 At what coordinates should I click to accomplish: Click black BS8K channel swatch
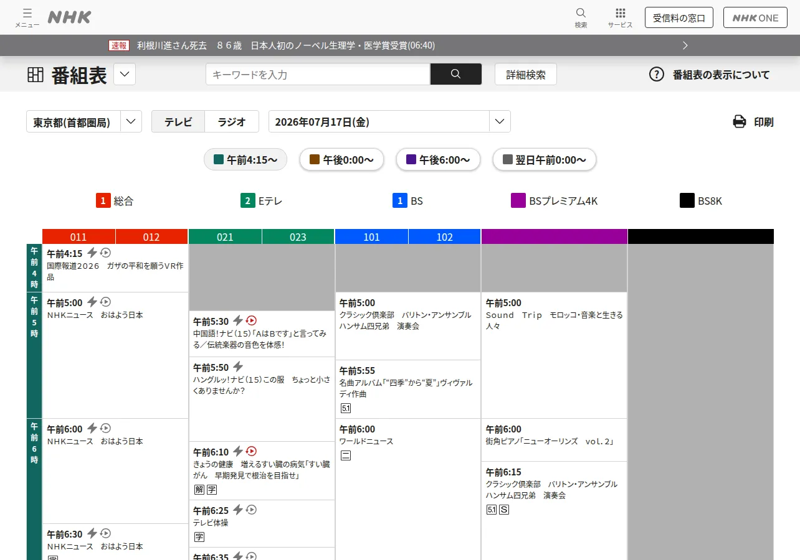pyautogui.click(x=687, y=200)
